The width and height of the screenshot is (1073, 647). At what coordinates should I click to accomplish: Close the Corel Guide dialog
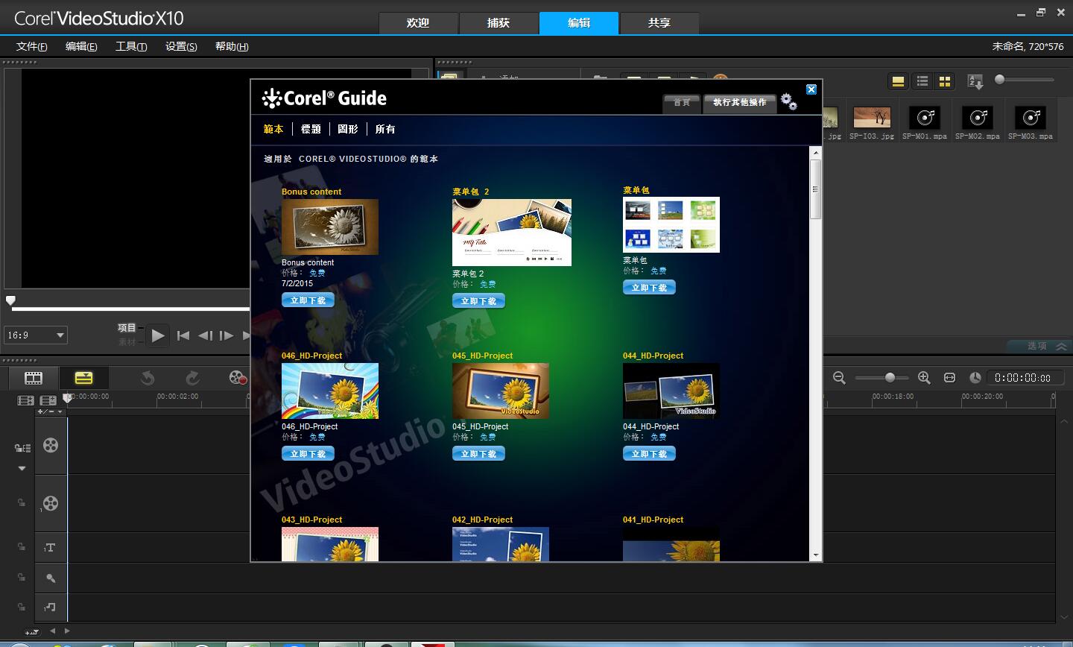[811, 89]
